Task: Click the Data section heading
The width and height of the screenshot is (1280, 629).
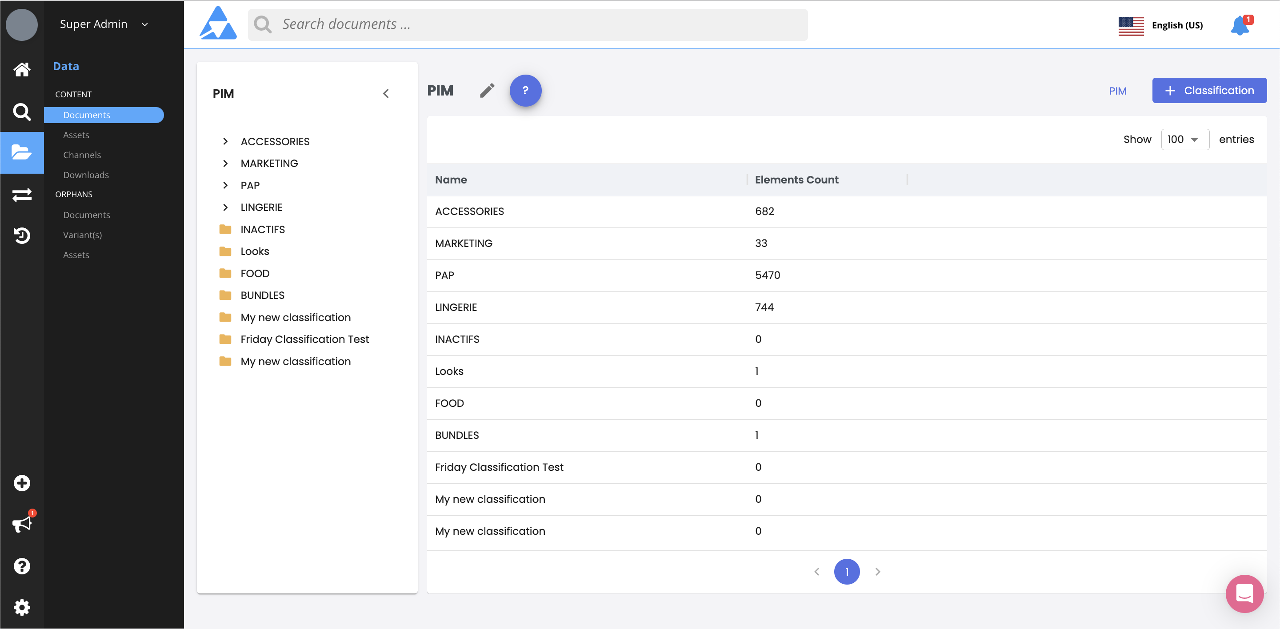Action: pos(66,66)
